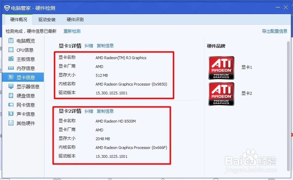Open the 显示器信息 sidebar label
The height and width of the screenshot is (180, 293).
click(x=28, y=87)
